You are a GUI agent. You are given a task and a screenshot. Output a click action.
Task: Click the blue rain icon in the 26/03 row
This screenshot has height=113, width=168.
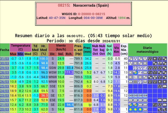pyautogui.click(x=140, y=82)
